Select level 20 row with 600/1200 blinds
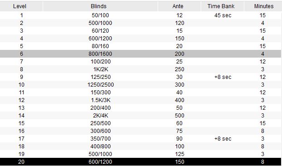The width and height of the screenshot is (282, 166). point(140,162)
